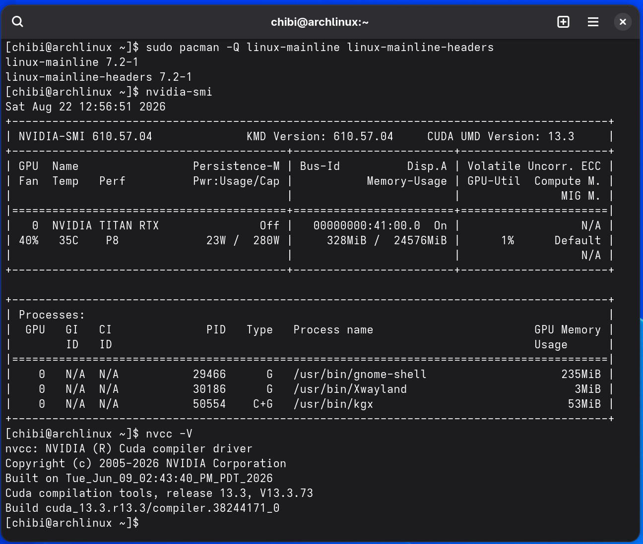Click PID '29466'
Viewport: 643px width, 544px height.
(x=209, y=375)
